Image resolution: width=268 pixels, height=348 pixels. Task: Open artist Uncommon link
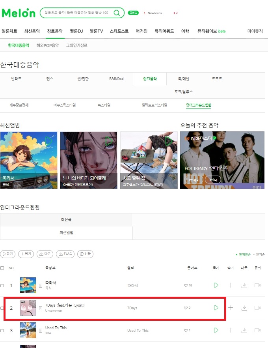[x=54, y=311]
